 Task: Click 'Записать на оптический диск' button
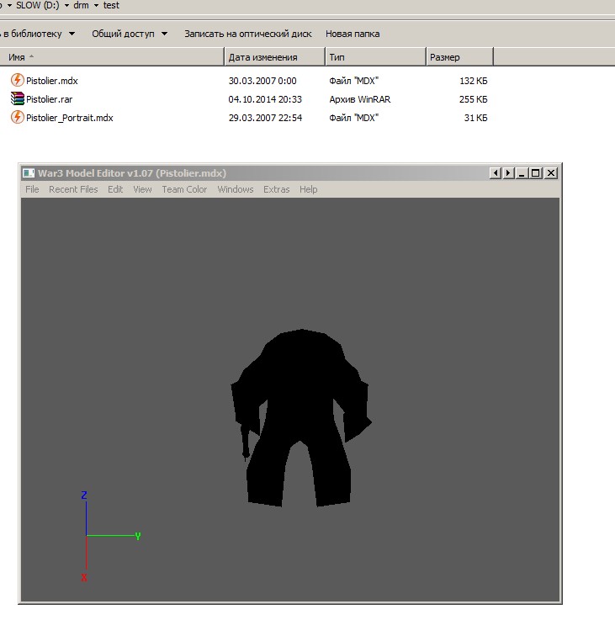pyautogui.click(x=248, y=34)
